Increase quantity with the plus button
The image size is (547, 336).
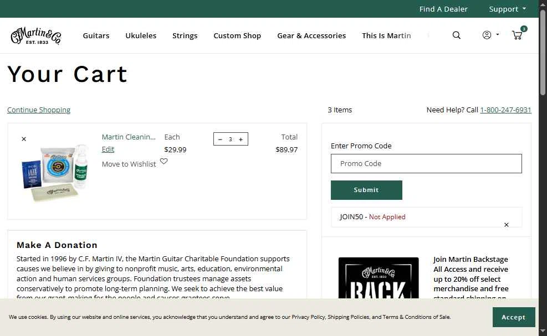click(241, 139)
